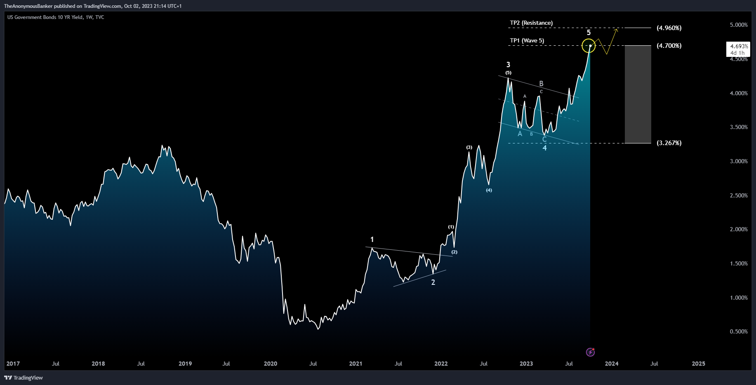Select the (5) sub-wave label under wave 3
Screen dimensions: 756x385
pyautogui.click(x=508, y=73)
